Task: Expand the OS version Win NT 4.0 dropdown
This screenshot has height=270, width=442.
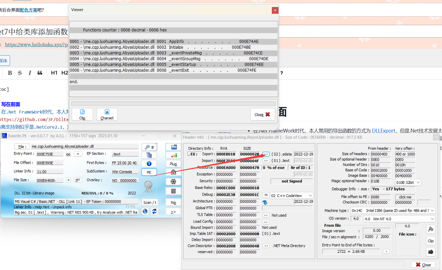Action: point(432,219)
